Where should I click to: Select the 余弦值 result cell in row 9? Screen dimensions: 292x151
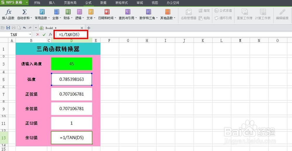tap(72, 109)
